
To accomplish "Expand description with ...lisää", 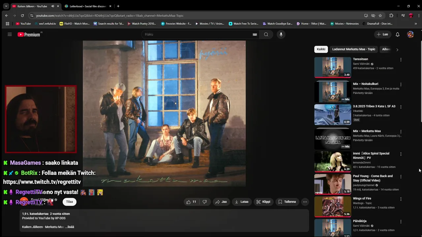I will (70, 227).
